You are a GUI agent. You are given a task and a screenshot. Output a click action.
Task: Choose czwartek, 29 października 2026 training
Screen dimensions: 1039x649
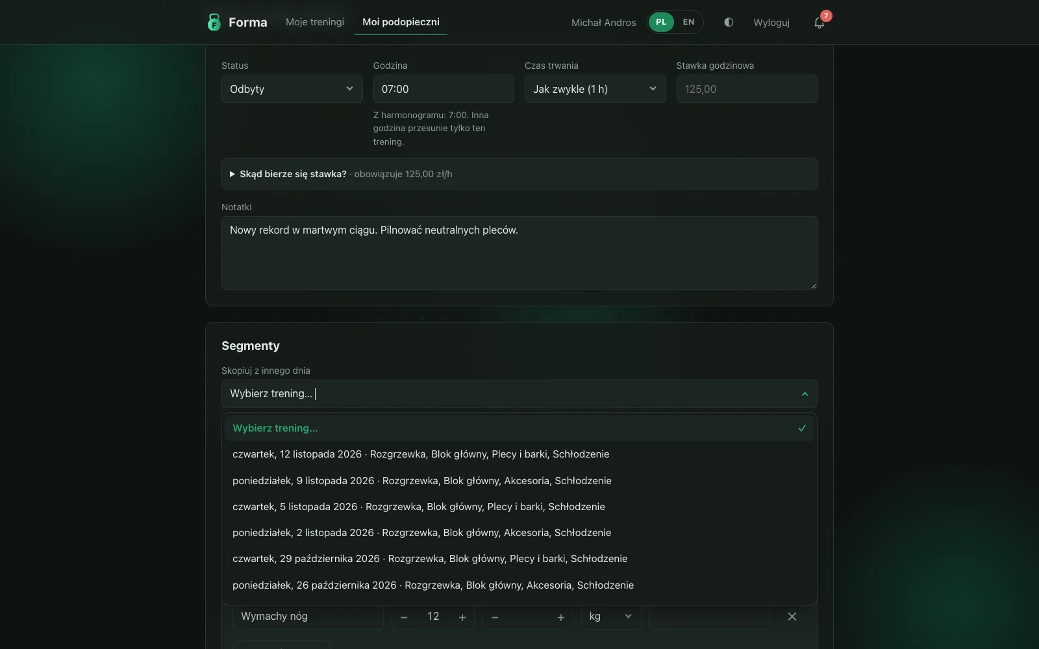point(519,559)
